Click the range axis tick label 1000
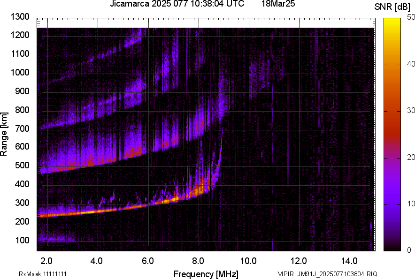415x279 pixels. click(20, 72)
